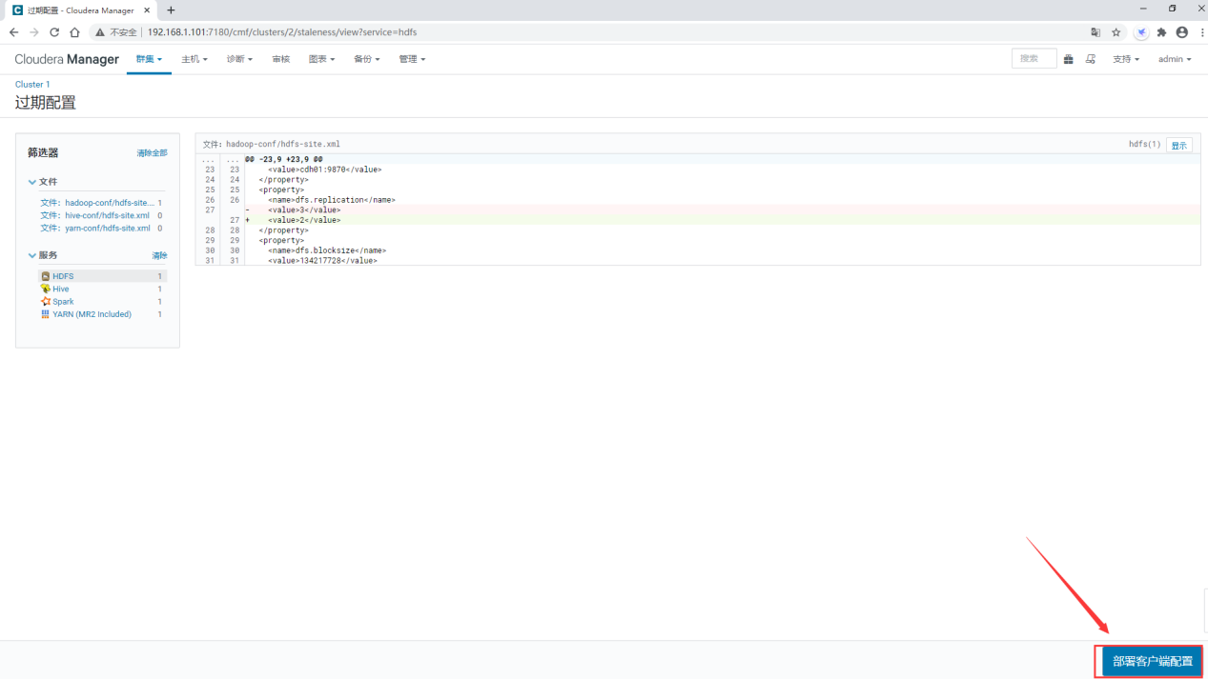
Task: Click the 搜索 search field
Action: (1034, 59)
